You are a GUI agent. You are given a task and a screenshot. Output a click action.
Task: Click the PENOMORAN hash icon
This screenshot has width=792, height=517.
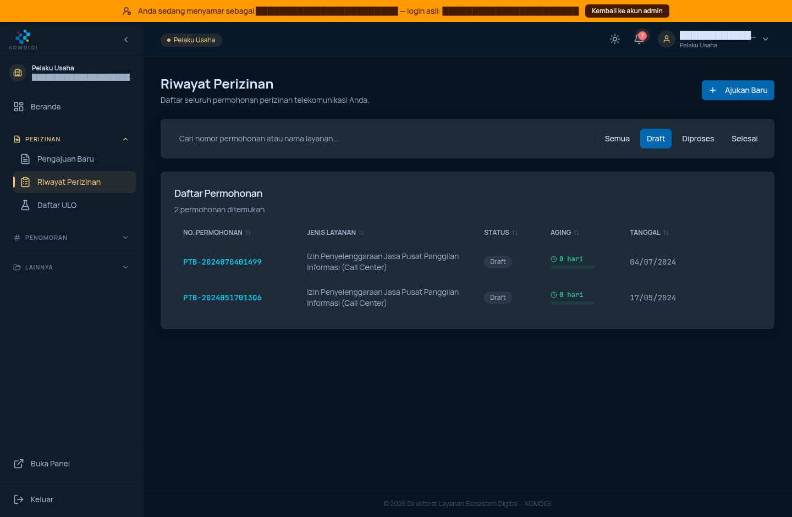pyautogui.click(x=17, y=238)
